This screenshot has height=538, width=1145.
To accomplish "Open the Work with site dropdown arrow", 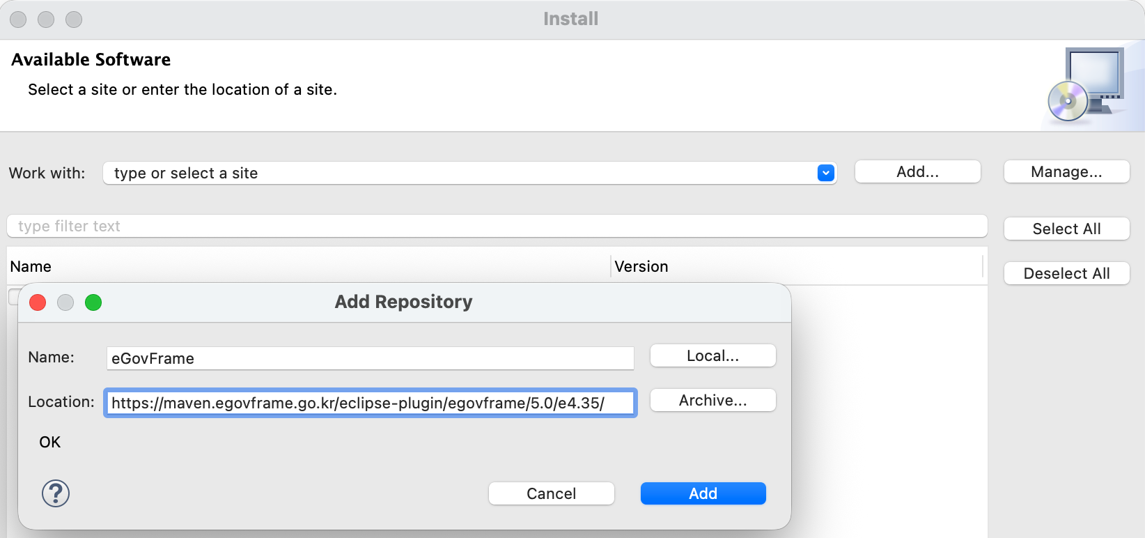I will [825, 173].
